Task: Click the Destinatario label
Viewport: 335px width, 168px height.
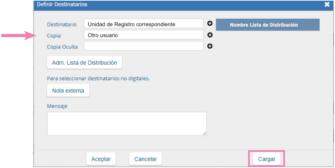Action: click(x=62, y=25)
